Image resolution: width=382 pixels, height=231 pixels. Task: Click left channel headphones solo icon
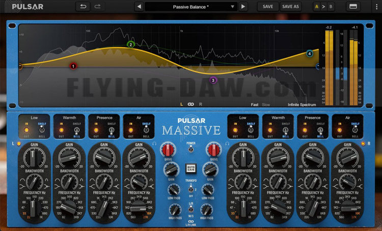click(x=154, y=144)
